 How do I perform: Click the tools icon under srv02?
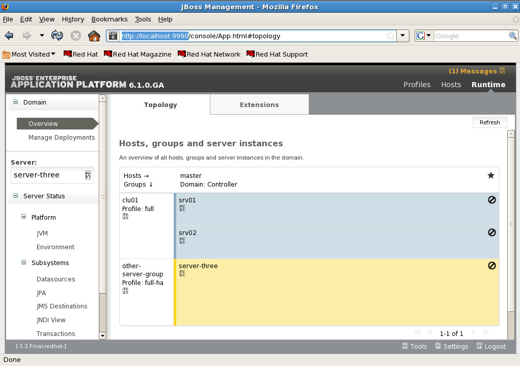[x=182, y=241]
